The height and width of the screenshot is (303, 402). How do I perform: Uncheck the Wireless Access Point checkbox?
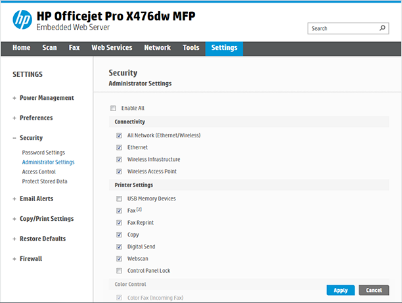pyautogui.click(x=119, y=172)
